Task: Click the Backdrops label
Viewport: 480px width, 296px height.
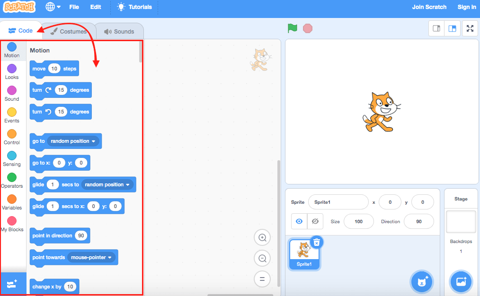Action: click(461, 241)
